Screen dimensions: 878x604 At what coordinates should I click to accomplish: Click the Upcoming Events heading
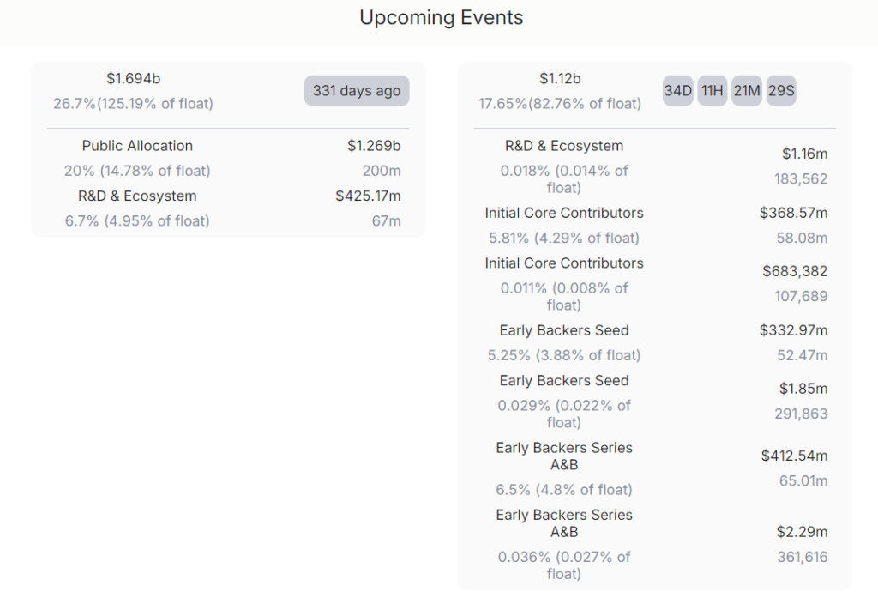click(441, 18)
